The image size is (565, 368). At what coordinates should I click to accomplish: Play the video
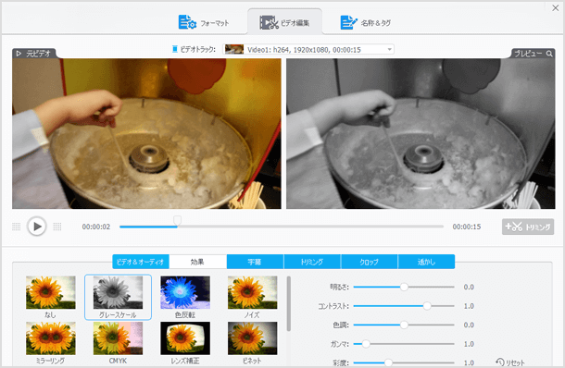37,227
